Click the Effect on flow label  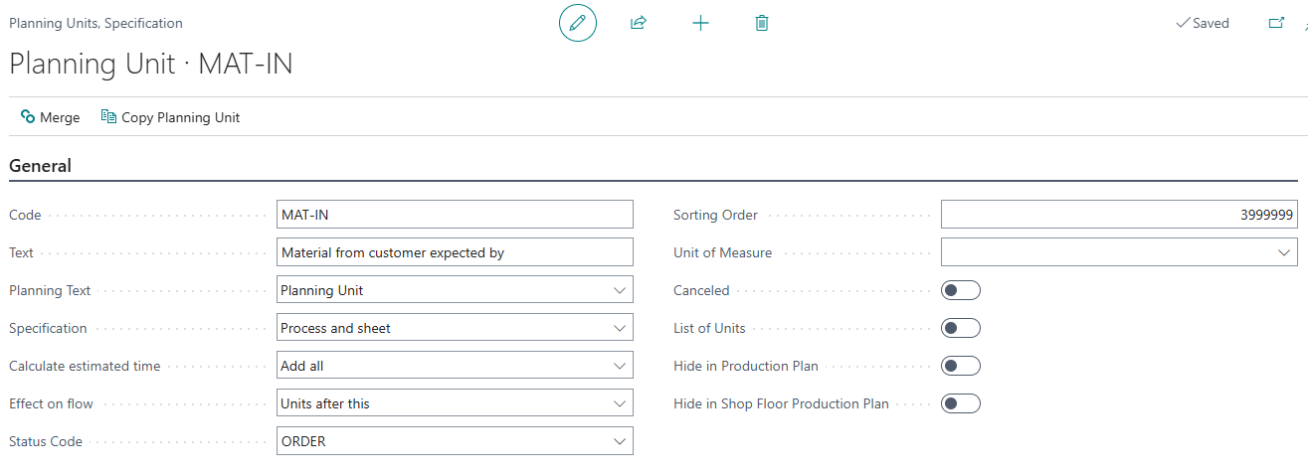[51, 403]
